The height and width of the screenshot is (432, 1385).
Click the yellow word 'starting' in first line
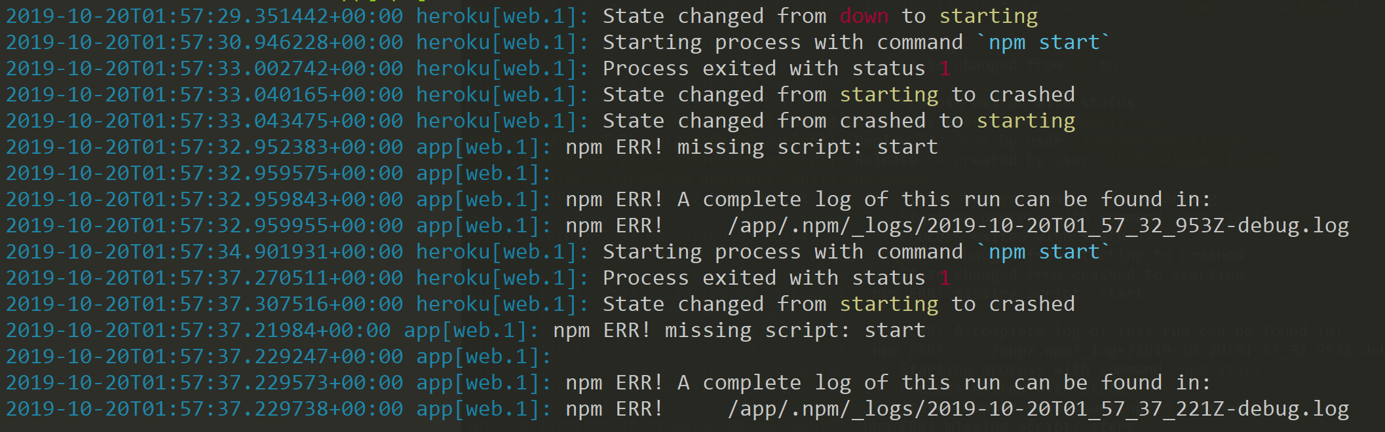tap(989, 16)
